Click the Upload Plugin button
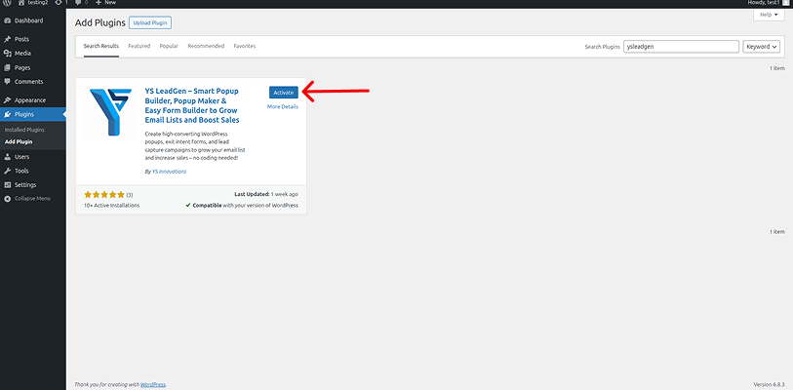793x390 pixels. pyautogui.click(x=150, y=22)
